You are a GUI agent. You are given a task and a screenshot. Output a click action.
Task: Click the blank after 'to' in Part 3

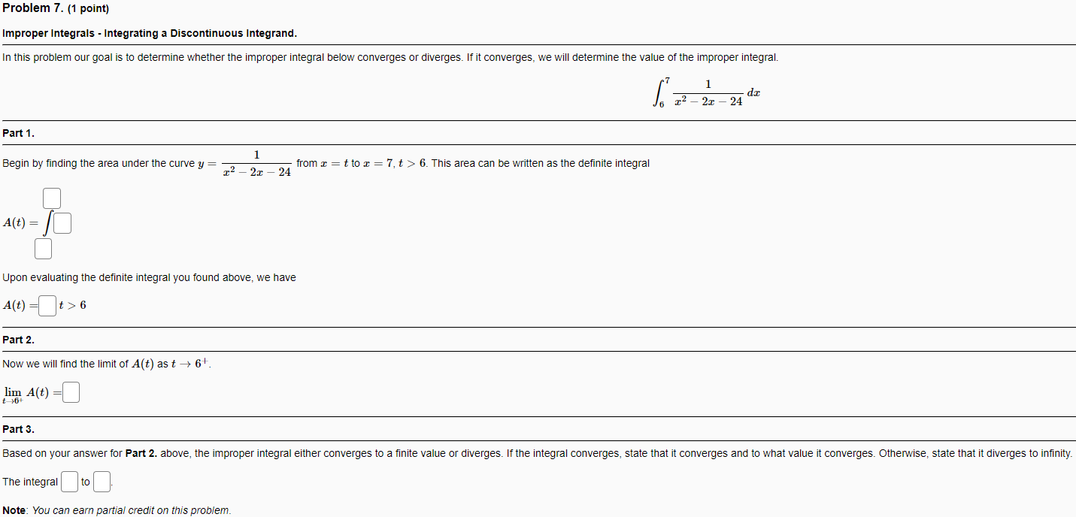[x=101, y=481]
